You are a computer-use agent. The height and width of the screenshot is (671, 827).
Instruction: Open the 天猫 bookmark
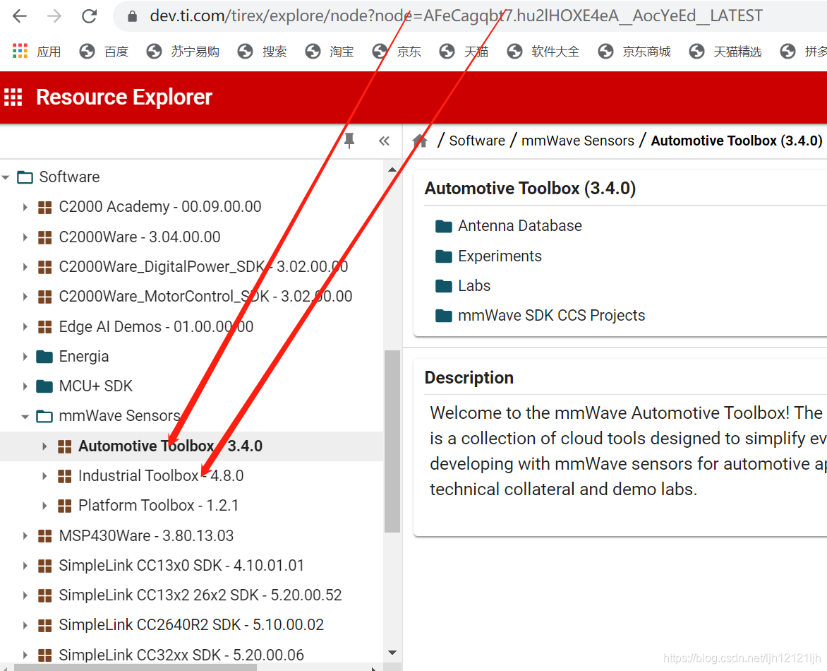tap(464, 52)
